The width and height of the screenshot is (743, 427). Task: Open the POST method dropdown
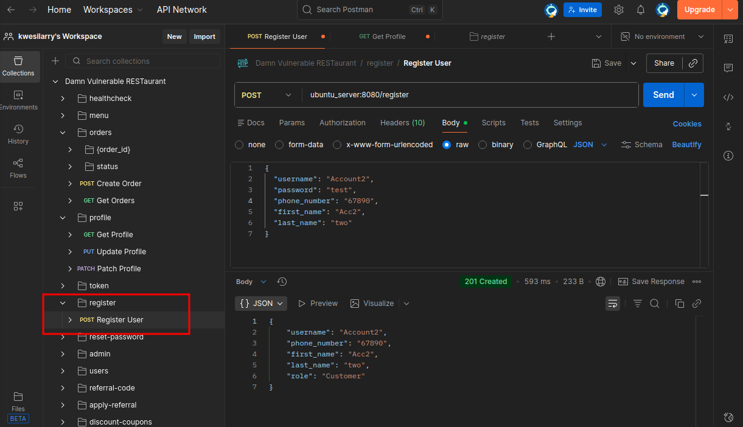[267, 95]
